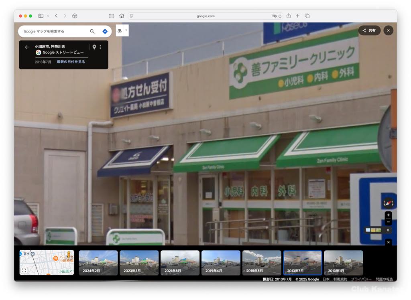Image resolution: width=411 pixels, height=300 pixels.
Task: Click the 小田原市, 神奈川県 location title
Action: tap(50, 47)
